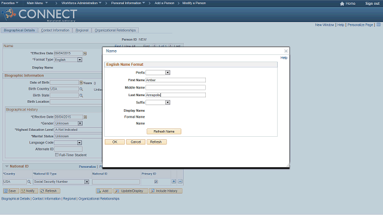
Task: Click the page grid icon near Personalize Page
Action: coord(378,24)
